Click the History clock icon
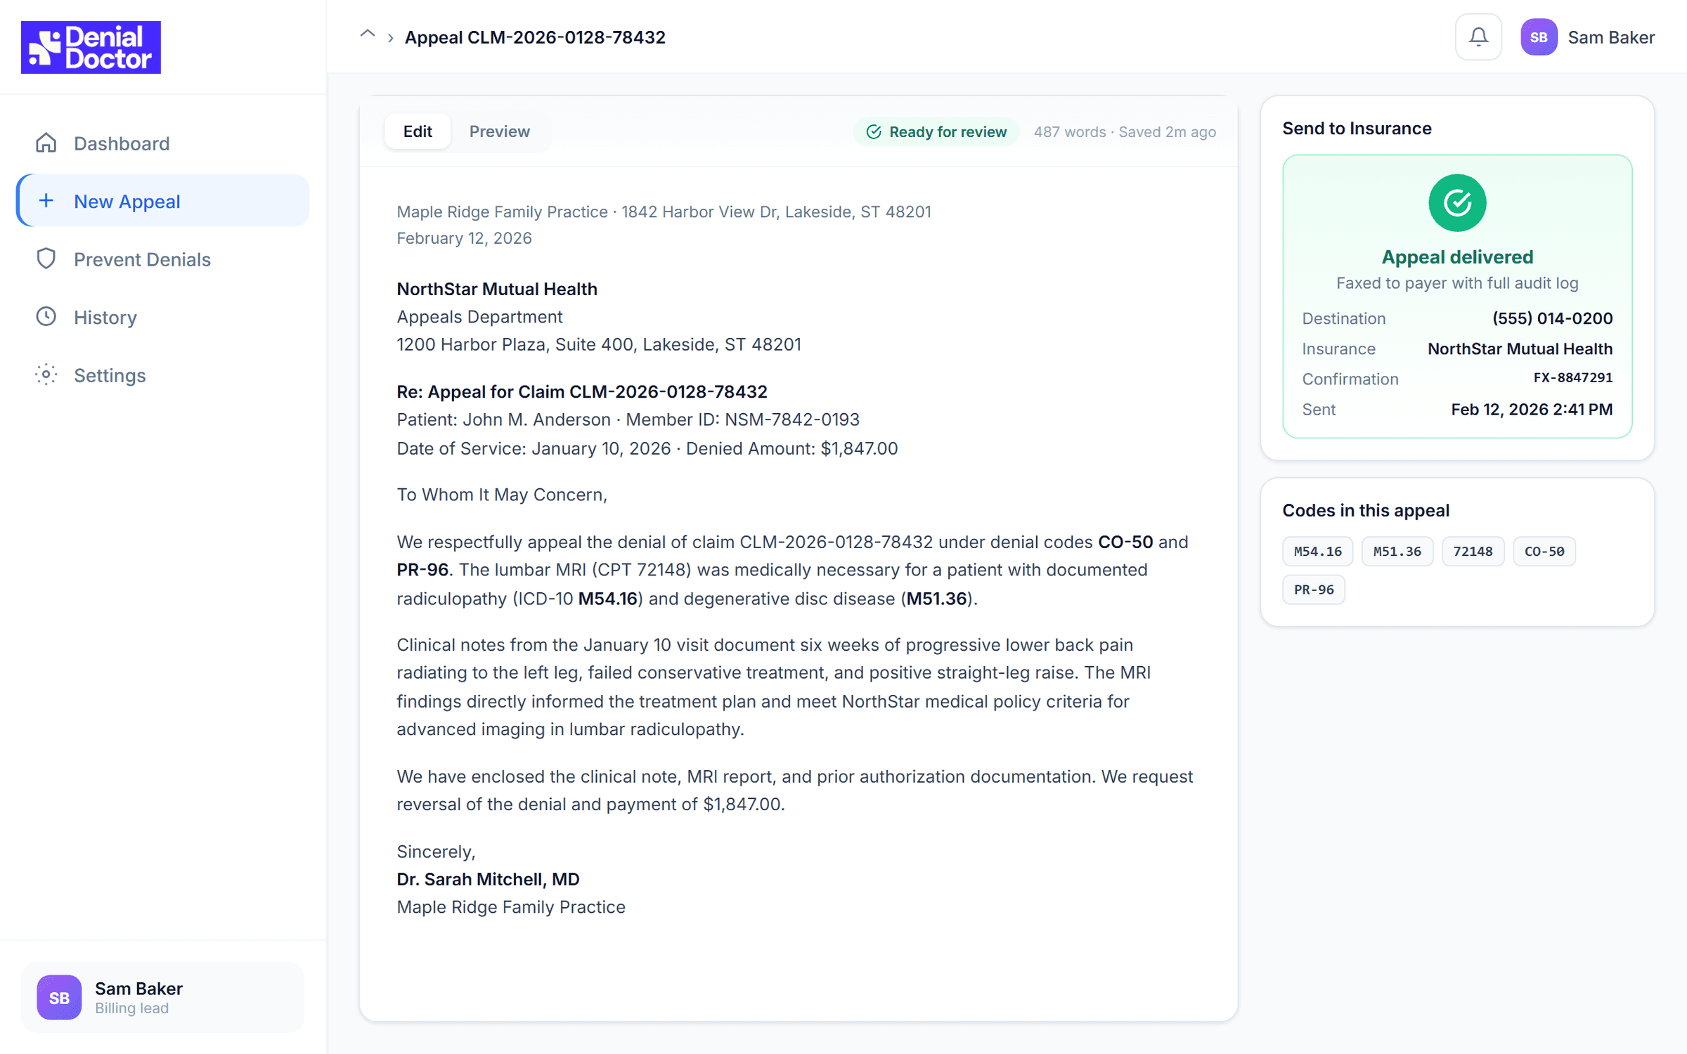This screenshot has height=1054, width=1687. (x=46, y=317)
